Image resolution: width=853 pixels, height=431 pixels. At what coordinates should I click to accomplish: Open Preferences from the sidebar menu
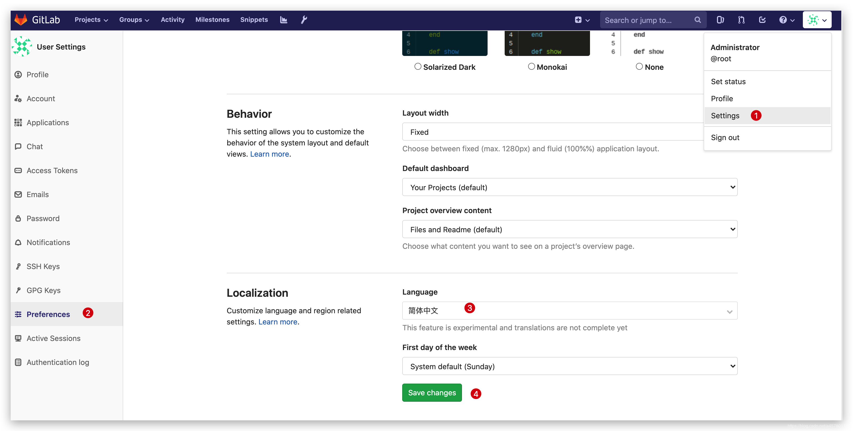[x=49, y=314]
